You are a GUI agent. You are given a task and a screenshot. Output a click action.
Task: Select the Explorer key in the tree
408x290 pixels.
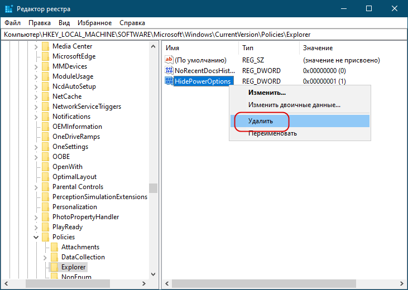coord(73,267)
